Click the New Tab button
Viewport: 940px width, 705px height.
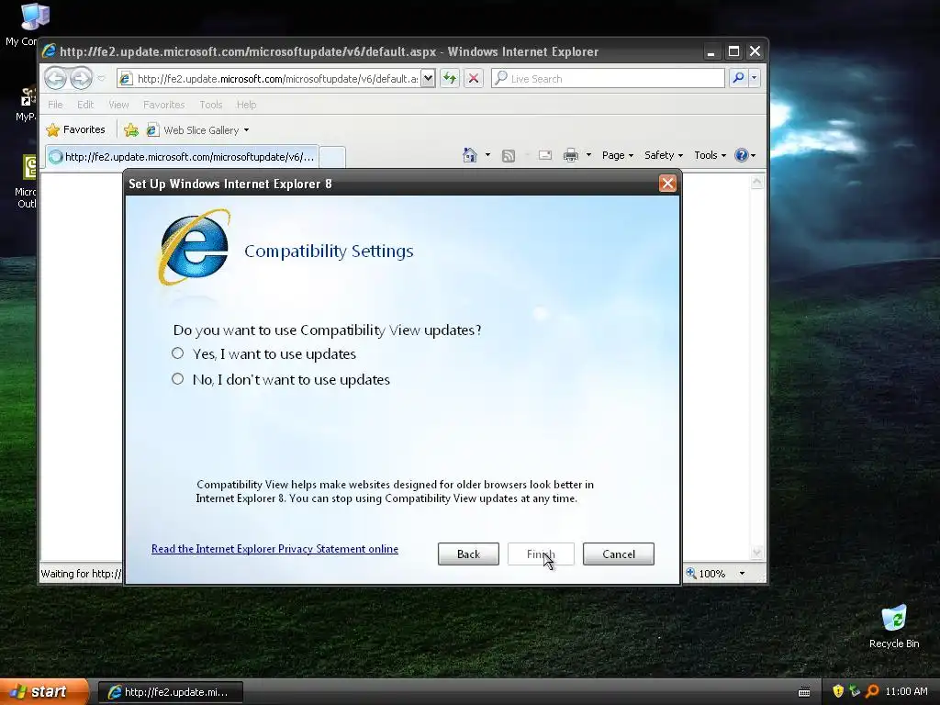(332, 157)
